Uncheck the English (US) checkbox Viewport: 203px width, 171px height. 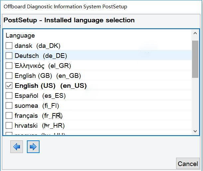coord(9,85)
